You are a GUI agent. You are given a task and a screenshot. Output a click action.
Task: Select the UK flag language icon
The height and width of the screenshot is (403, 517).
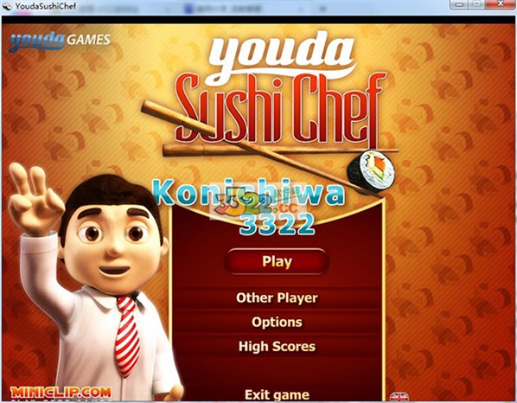pos(399,397)
